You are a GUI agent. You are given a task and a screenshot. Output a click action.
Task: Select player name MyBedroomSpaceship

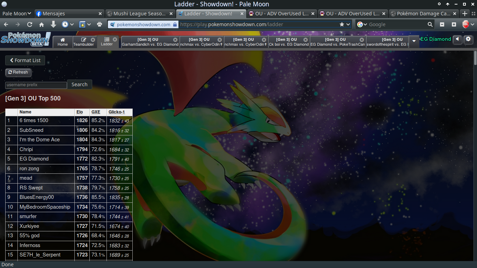tap(45, 207)
